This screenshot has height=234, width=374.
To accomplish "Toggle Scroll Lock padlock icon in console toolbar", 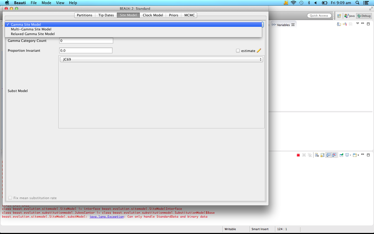I will pyautogui.click(x=323, y=155).
